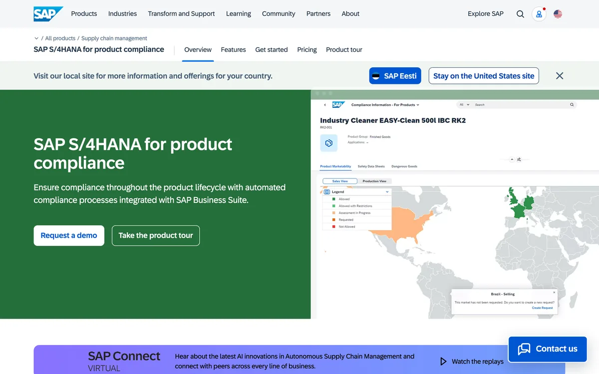Expand Compliance Information - For Products dropdown
The height and width of the screenshot is (374, 599).
coord(385,105)
